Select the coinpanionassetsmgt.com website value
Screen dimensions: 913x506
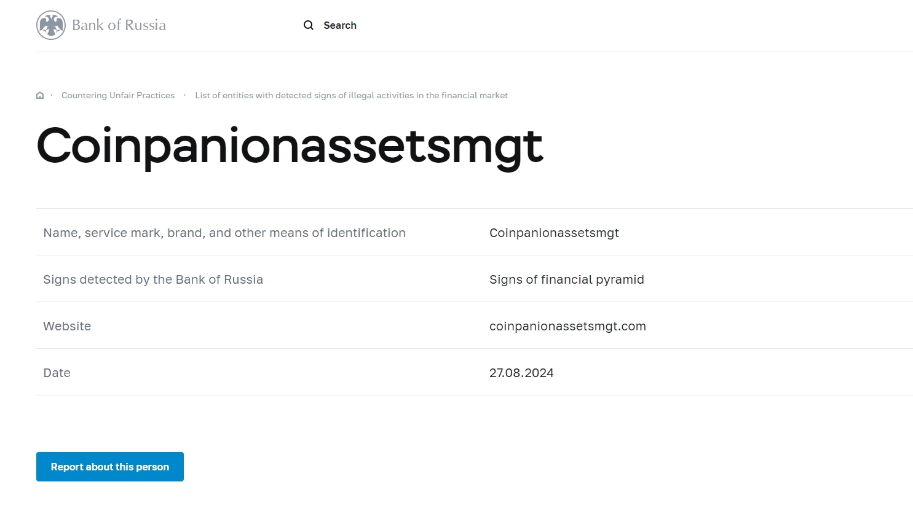click(567, 326)
